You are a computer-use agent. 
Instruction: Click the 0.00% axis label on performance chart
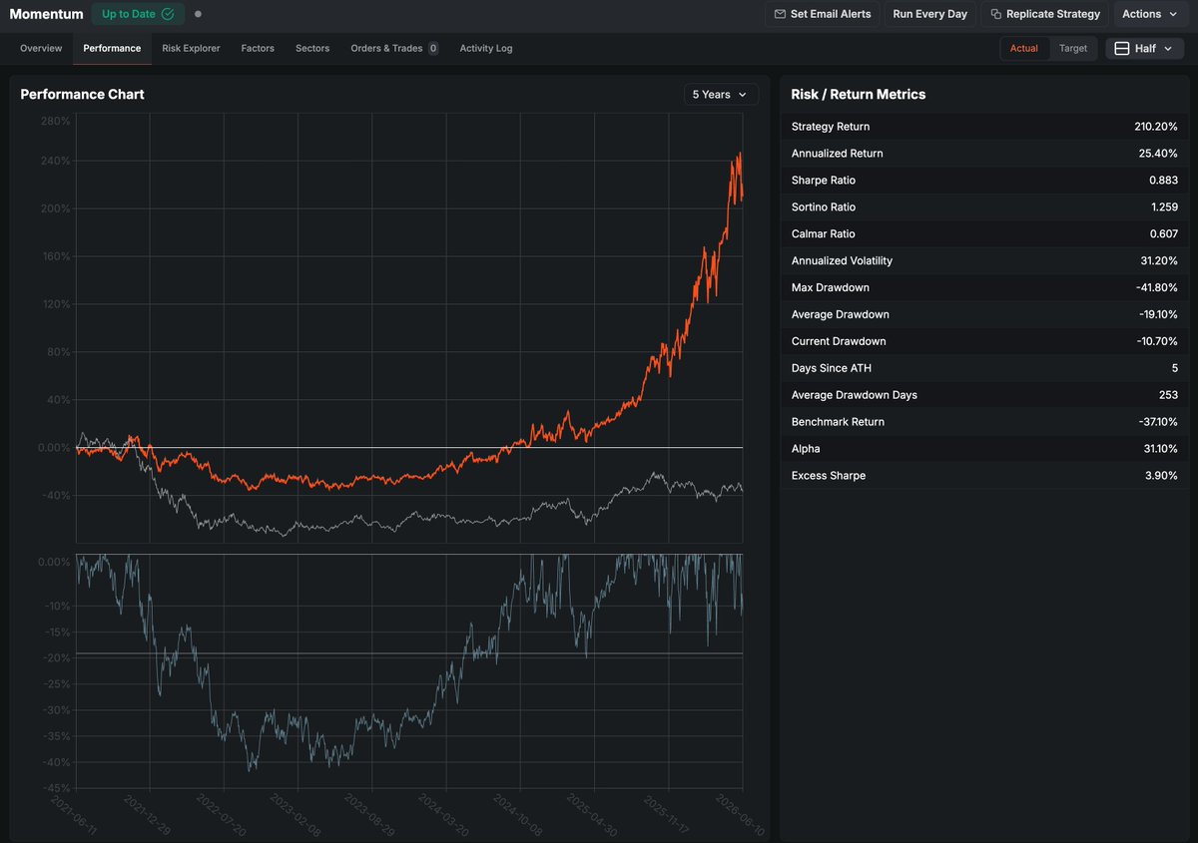pyautogui.click(x=53, y=448)
